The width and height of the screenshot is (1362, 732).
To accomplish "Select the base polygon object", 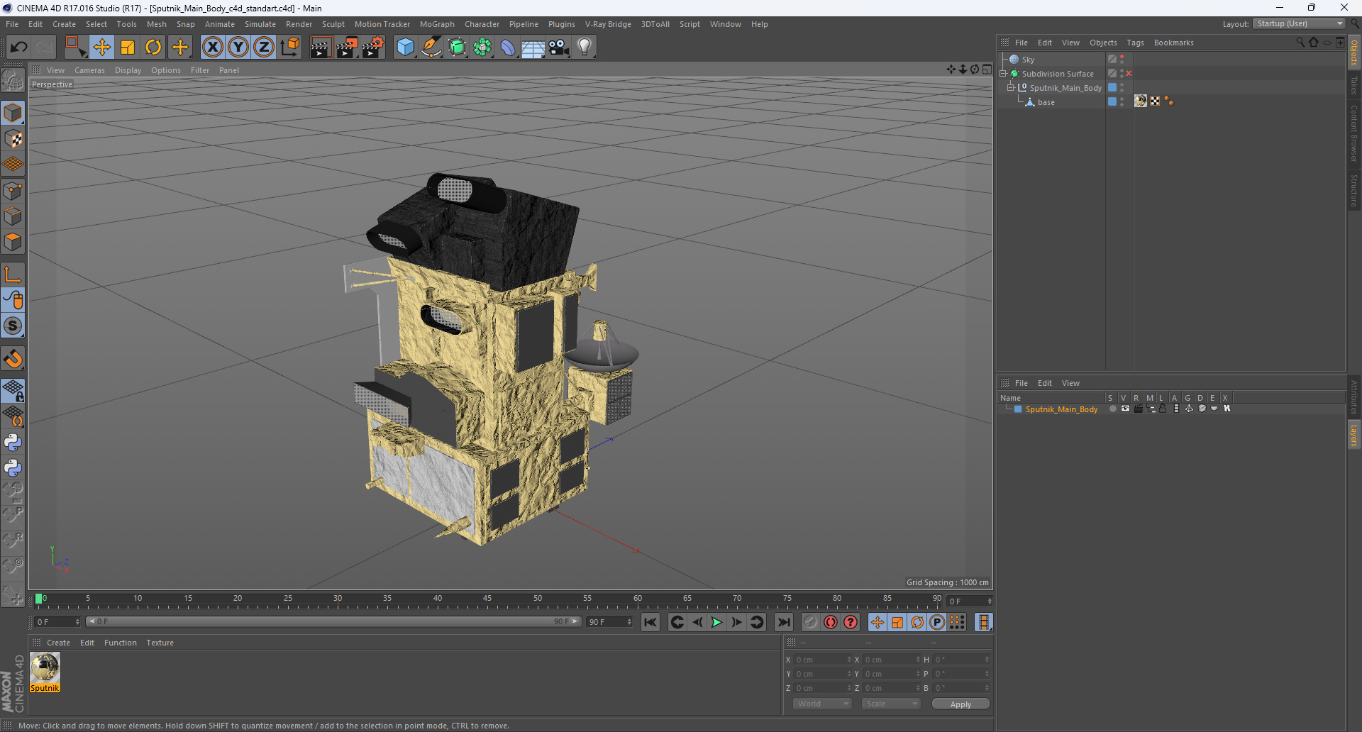I will [x=1046, y=102].
